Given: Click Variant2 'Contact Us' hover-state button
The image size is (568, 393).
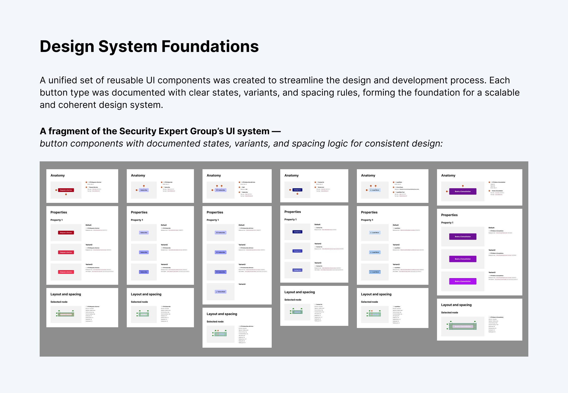Looking at the screenshot, I should pos(297,251).
